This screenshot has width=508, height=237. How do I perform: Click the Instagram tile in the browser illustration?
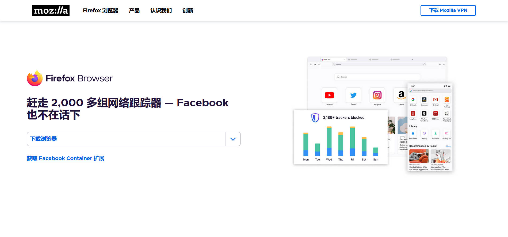pyautogui.click(x=377, y=95)
